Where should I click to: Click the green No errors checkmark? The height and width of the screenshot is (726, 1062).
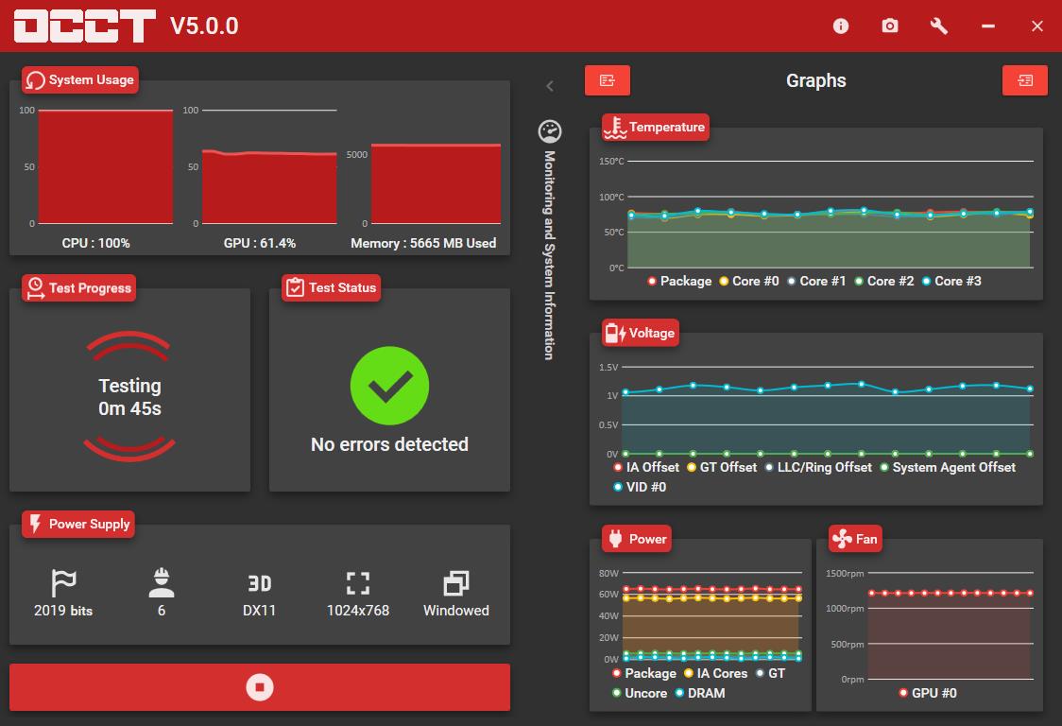coord(389,386)
